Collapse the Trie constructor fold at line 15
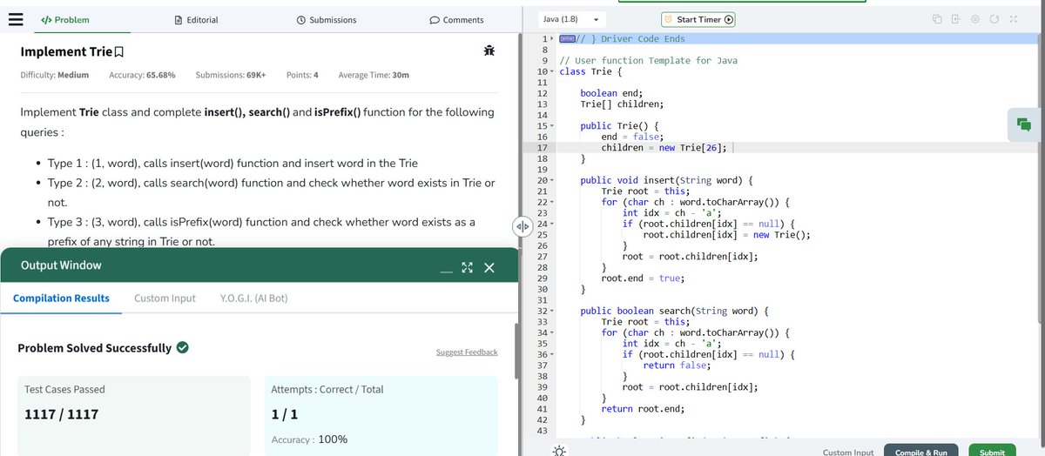Viewport: 1045px width, 456px height. (552, 127)
